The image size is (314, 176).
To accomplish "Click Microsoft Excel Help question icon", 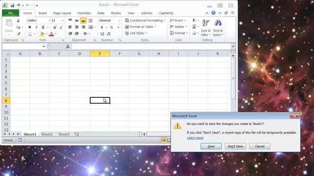I will [x=213, y=13].
